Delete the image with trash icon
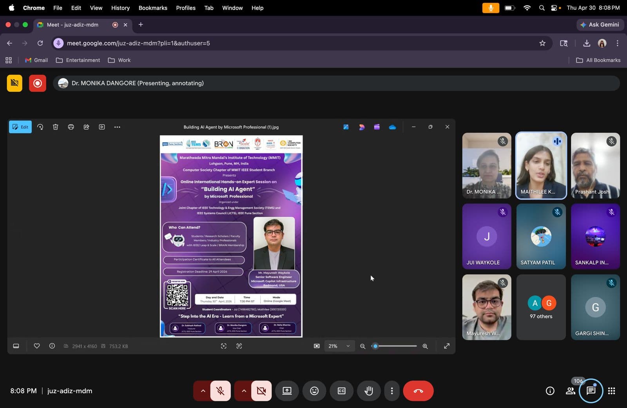This screenshot has height=408, width=627. [x=56, y=127]
